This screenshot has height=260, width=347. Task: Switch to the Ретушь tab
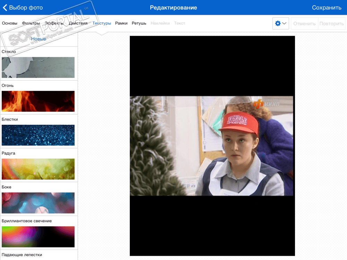[x=139, y=23]
